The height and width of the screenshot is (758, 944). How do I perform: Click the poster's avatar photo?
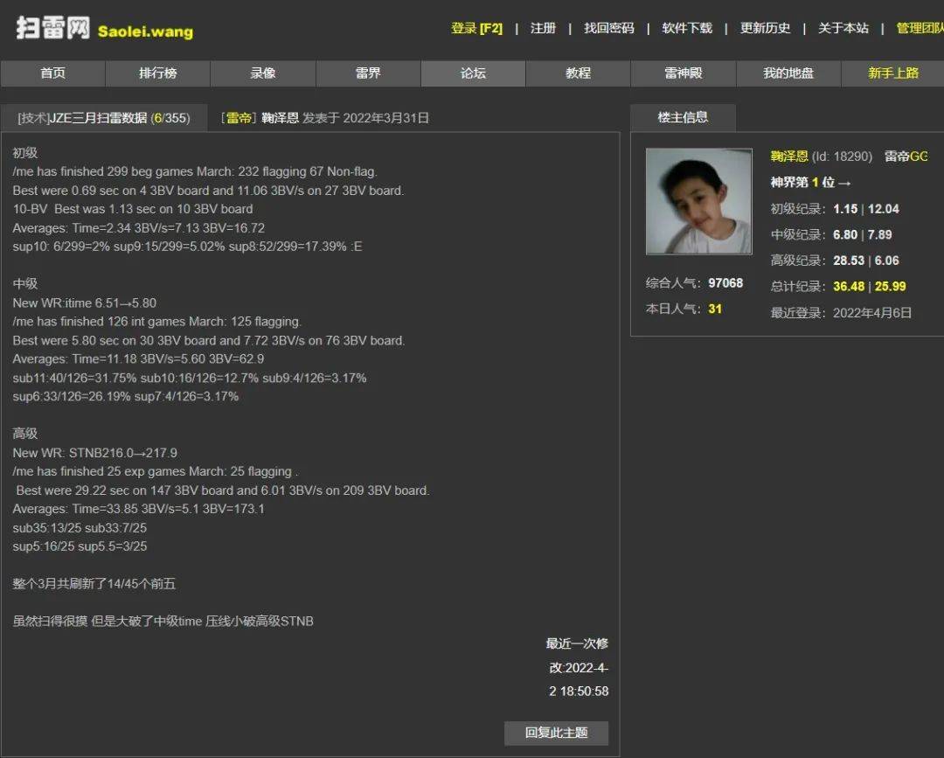pos(698,201)
